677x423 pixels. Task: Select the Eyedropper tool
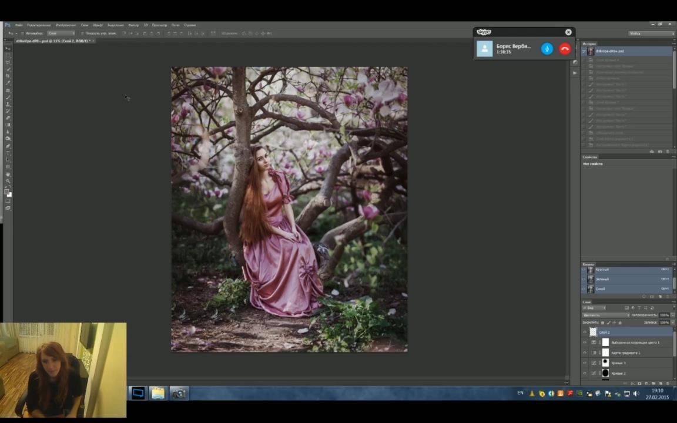pyautogui.click(x=8, y=83)
